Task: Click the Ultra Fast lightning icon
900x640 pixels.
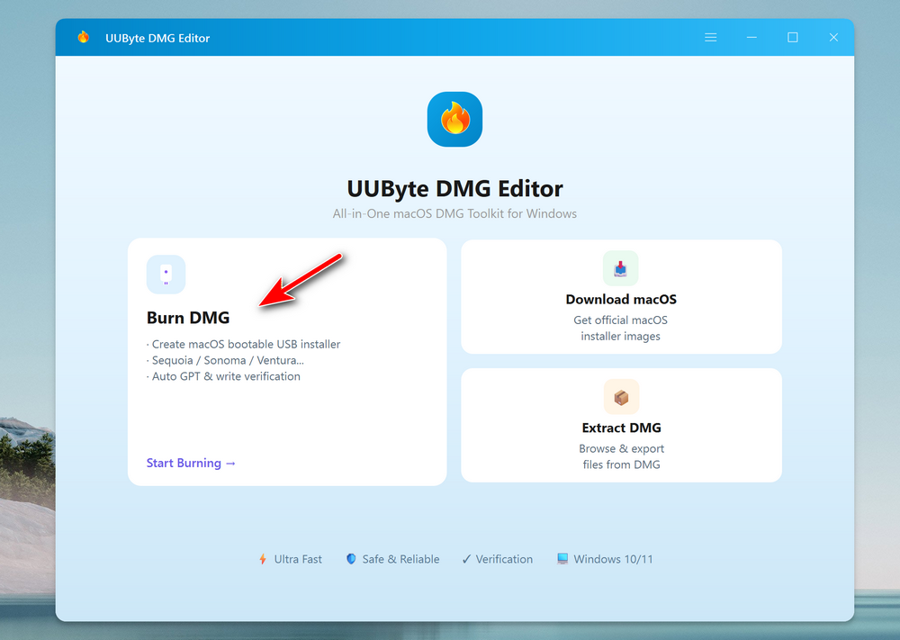Action: 262,559
